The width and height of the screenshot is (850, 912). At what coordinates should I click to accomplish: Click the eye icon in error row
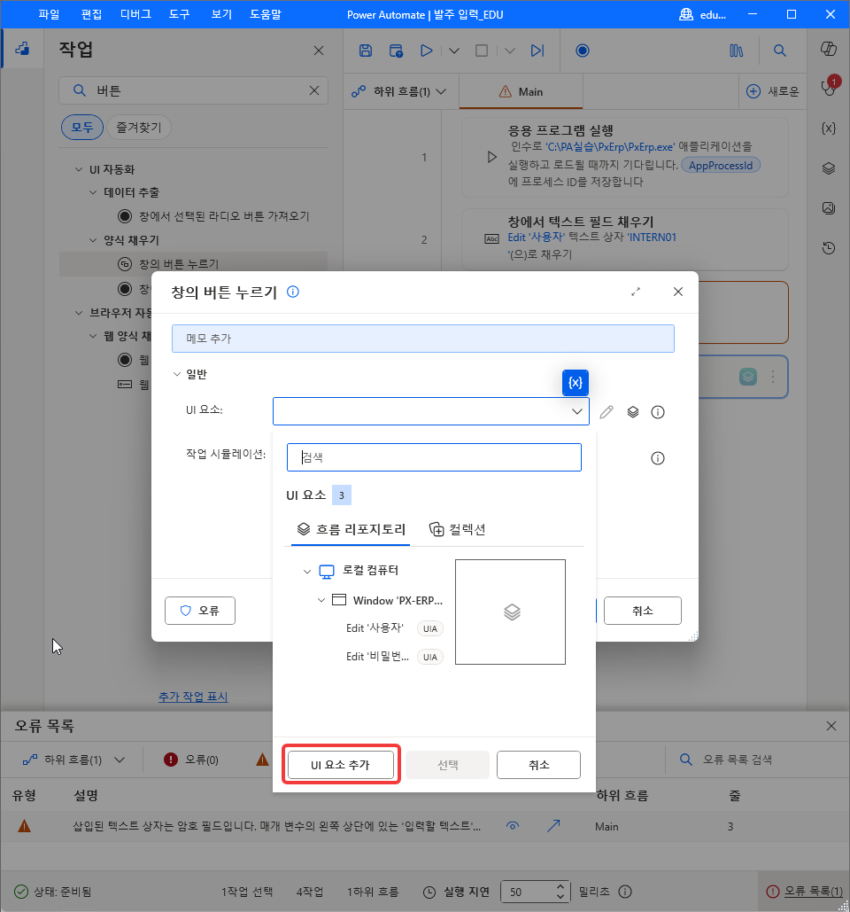pyautogui.click(x=513, y=825)
